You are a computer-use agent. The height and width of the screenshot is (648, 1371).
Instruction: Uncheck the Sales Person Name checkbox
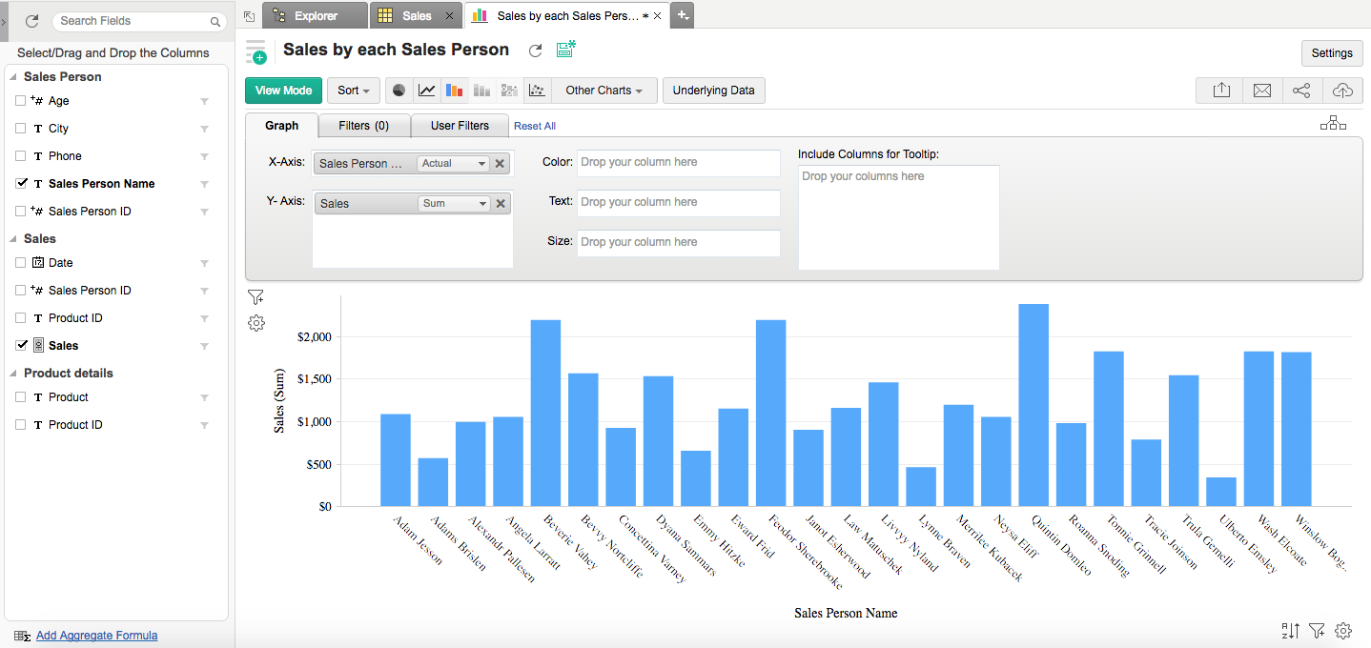pos(21,183)
